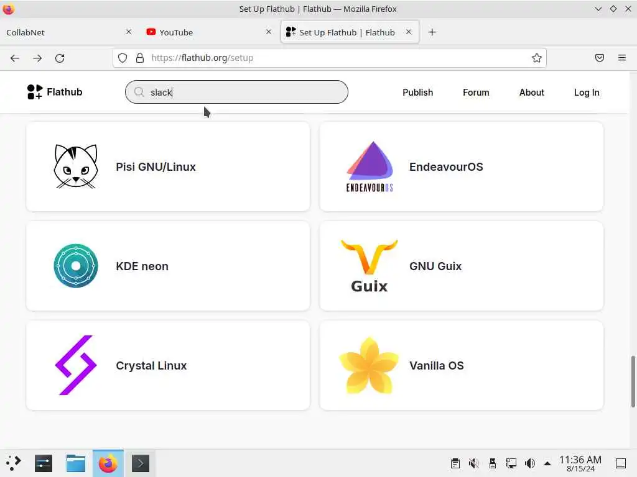Open tracking protection shield icon

[x=123, y=58]
